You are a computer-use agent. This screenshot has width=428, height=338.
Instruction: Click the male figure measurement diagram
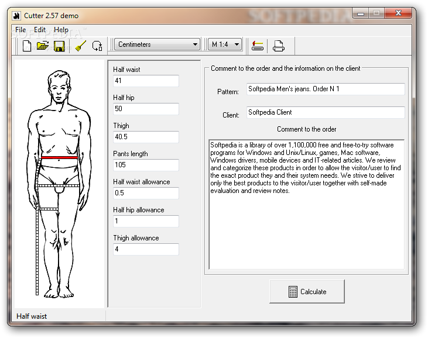coord(59,184)
